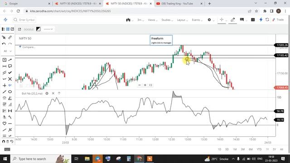Click the dark square theme icon
The height and width of the screenshot is (163, 290).
[x=253, y=19]
